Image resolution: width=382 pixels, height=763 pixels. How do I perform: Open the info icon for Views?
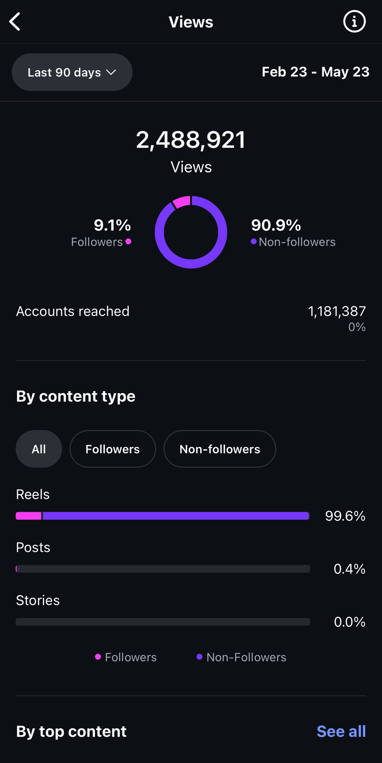[x=354, y=22]
